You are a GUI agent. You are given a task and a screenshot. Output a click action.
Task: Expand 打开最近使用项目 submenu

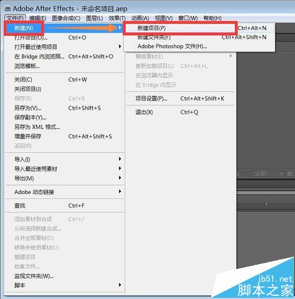coord(64,47)
